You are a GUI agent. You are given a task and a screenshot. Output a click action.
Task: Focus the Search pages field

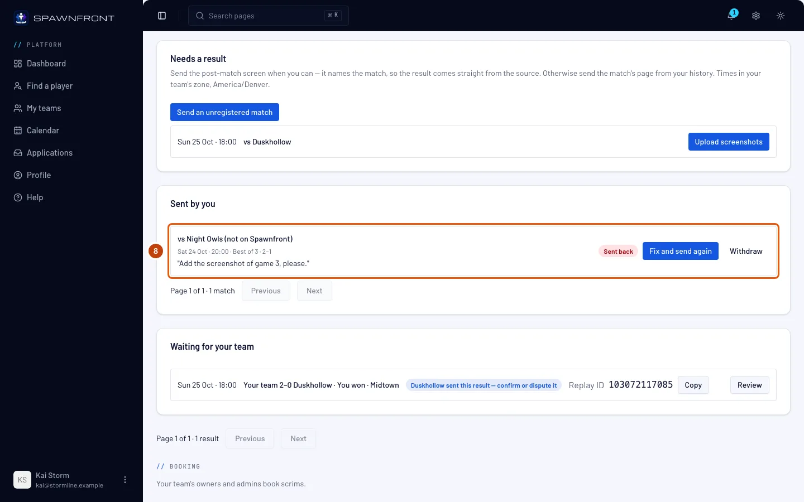pyautogui.click(x=269, y=16)
